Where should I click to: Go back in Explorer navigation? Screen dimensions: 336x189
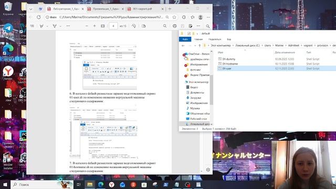click(183, 46)
